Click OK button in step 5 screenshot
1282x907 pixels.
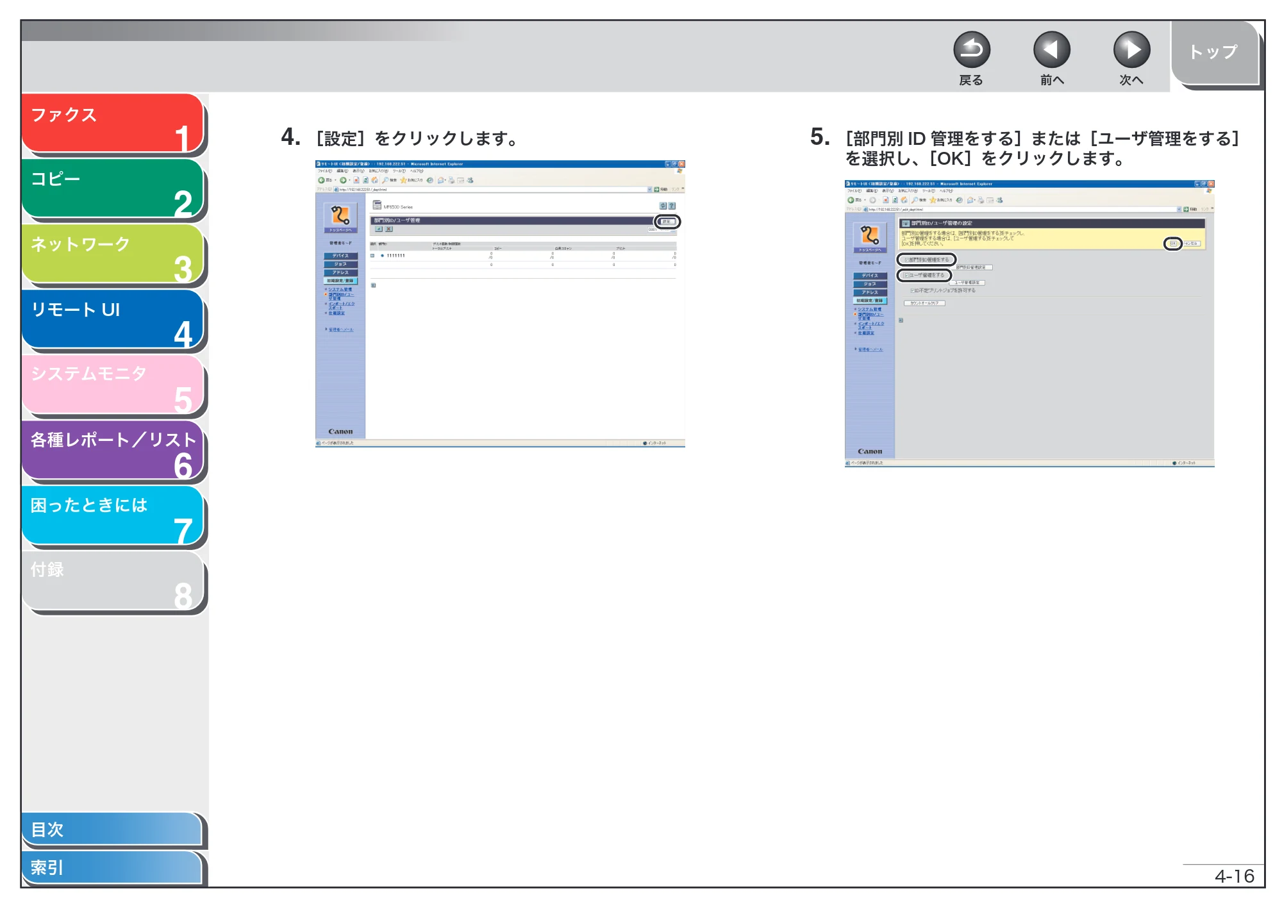point(1172,244)
